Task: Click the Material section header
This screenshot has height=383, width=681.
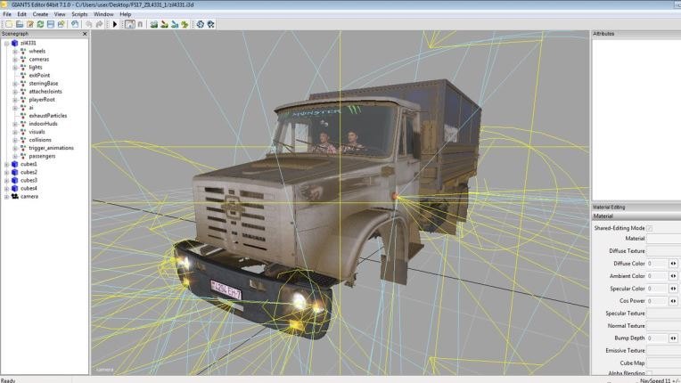Action: pos(636,216)
